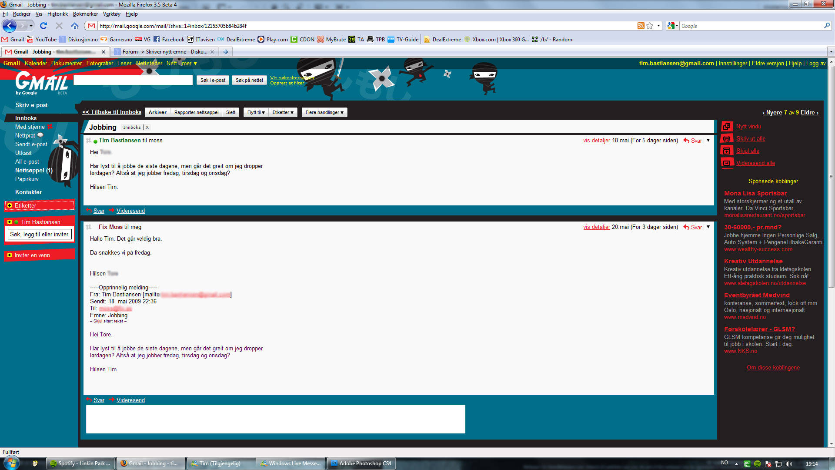This screenshot has height=470, width=835.
Task: Click the RSS feed icon in address bar
Action: 641,26
